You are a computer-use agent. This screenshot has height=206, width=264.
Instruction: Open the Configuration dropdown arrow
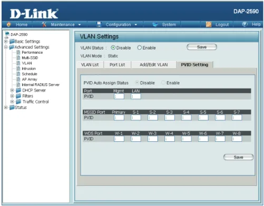pos(135,25)
